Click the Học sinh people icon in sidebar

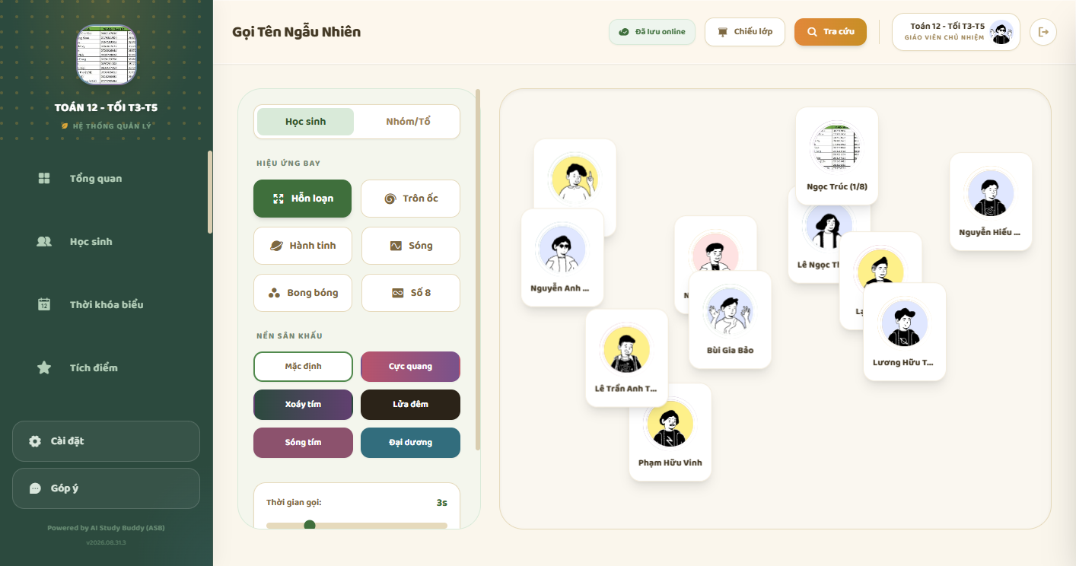44,242
